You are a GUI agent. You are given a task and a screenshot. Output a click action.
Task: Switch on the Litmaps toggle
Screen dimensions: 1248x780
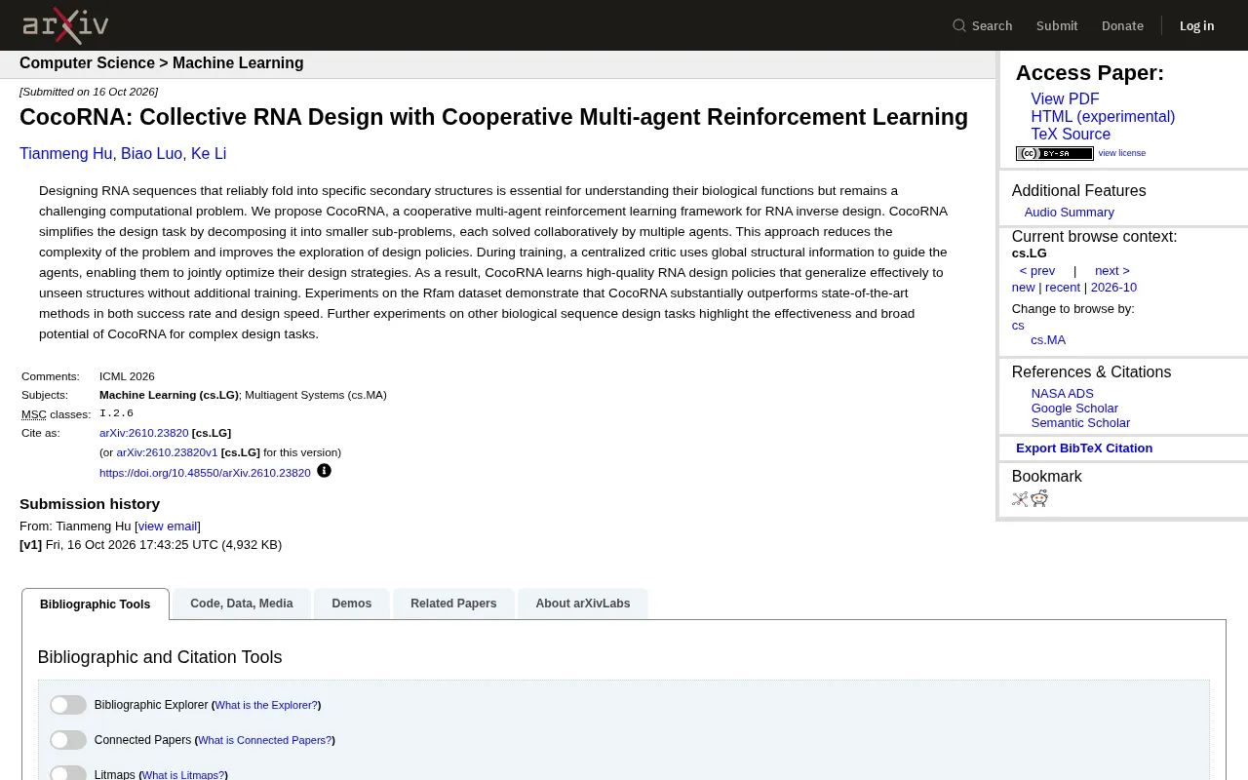click(x=68, y=774)
